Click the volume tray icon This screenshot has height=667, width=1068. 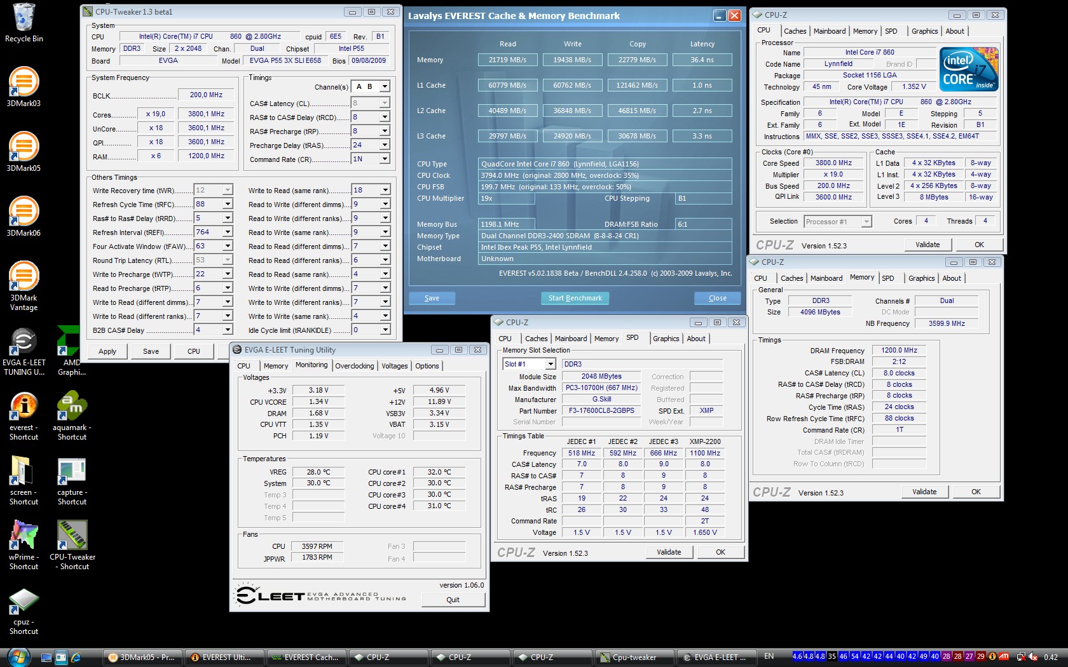point(1032,657)
